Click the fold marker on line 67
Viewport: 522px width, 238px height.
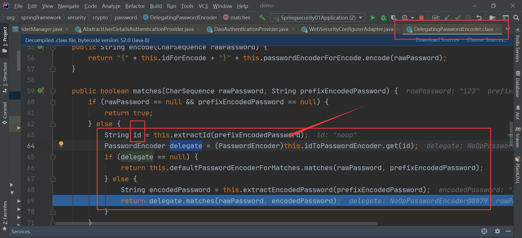[53, 179]
